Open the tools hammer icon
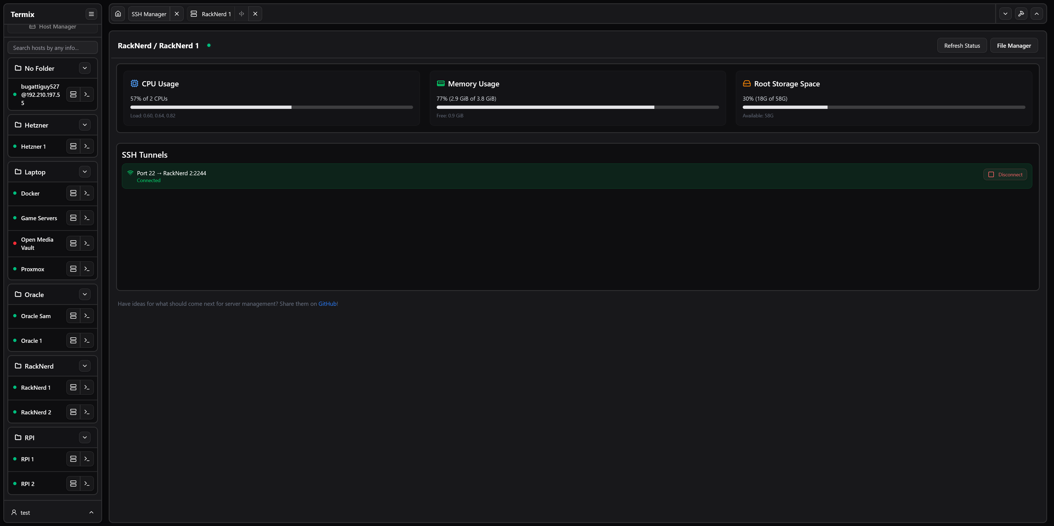Viewport: 1054px width, 526px height. click(x=1021, y=14)
